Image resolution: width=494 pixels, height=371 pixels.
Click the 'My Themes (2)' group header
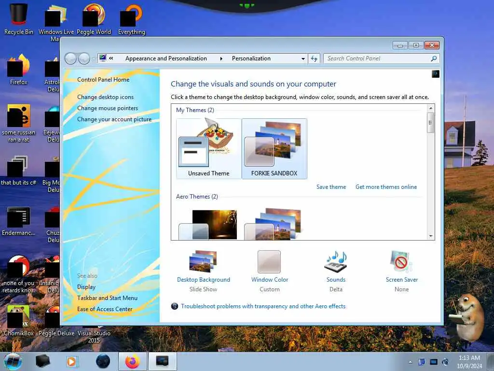click(x=195, y=110)
